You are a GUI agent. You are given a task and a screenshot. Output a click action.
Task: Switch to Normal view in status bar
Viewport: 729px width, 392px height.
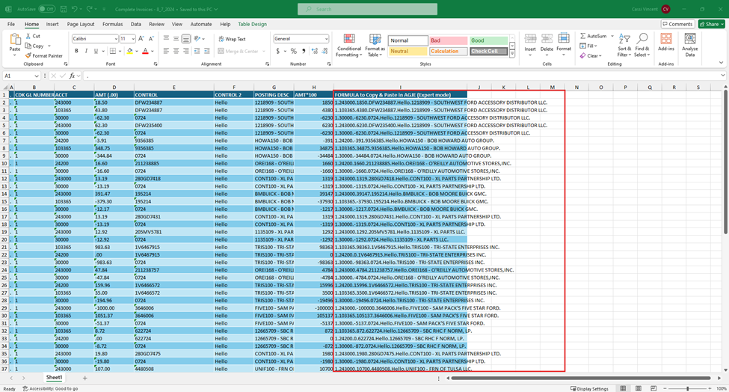tap(623, 388)
